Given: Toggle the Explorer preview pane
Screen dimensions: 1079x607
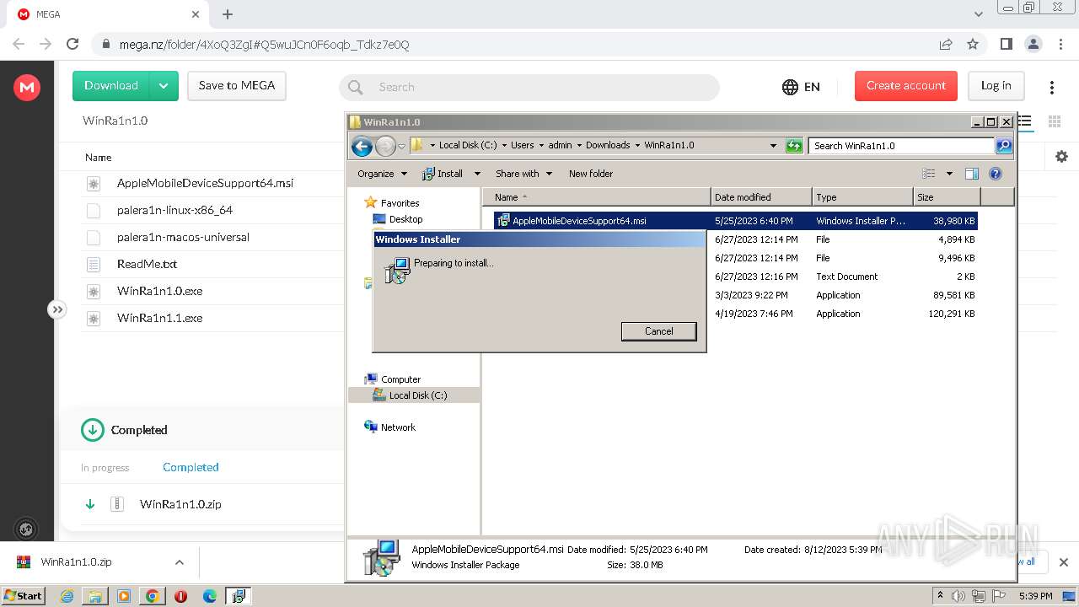Looking at the screenshot, I should (x=972, y=174).
